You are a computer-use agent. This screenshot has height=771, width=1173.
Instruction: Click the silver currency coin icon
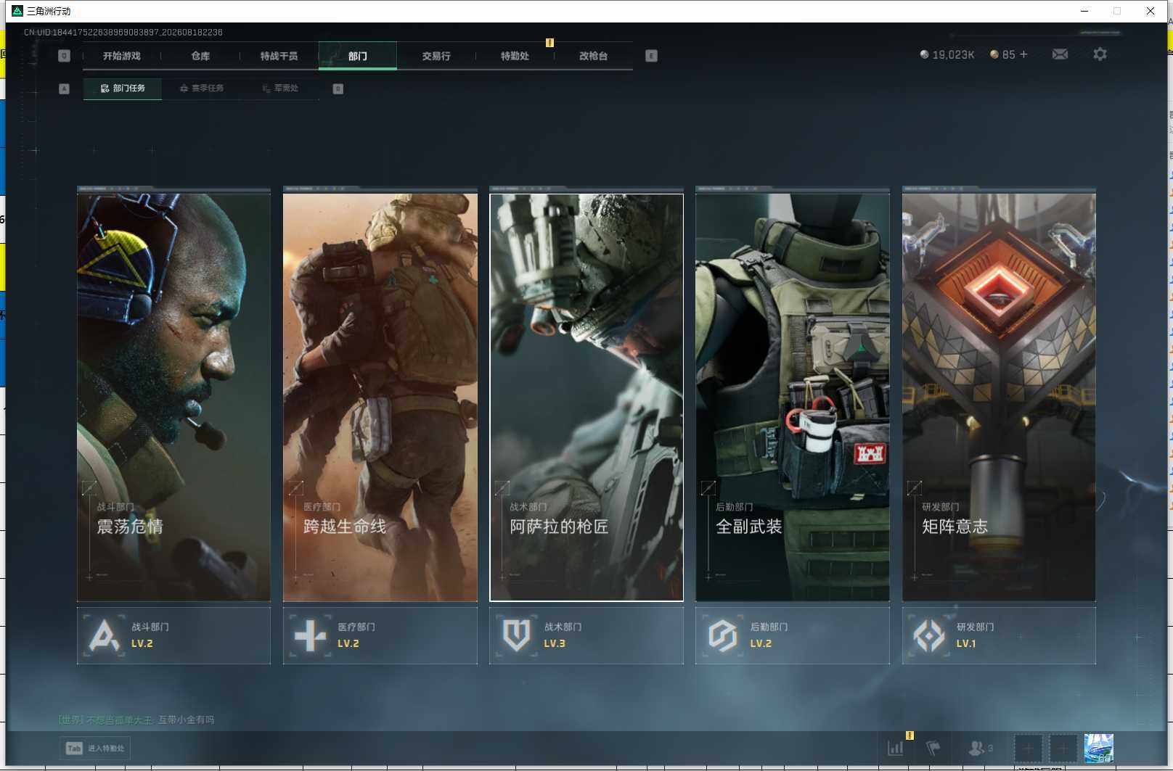coord(924,54)
